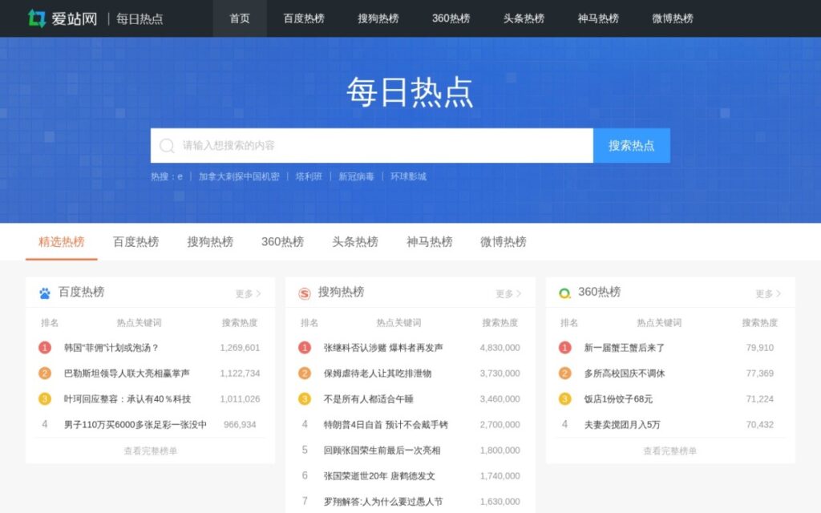Switch to the 360热榜 tab below the banner
Screen dimensions: 821x513
click(283, 242)
